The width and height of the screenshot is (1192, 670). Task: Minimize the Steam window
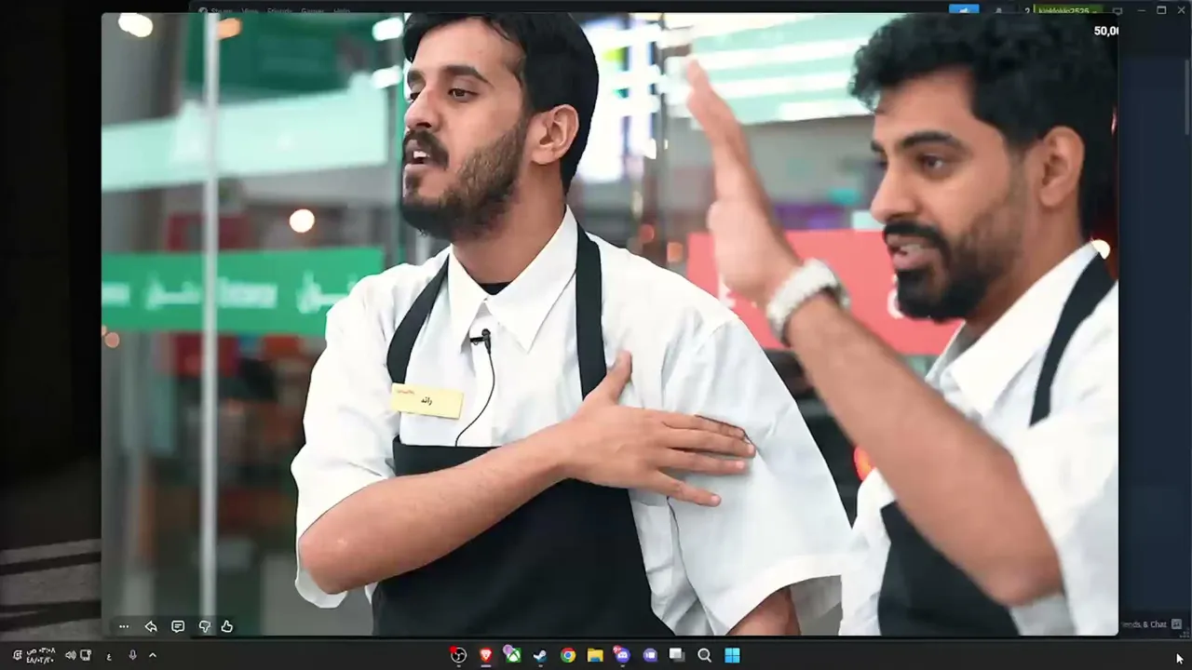(x=1140, y=10)
